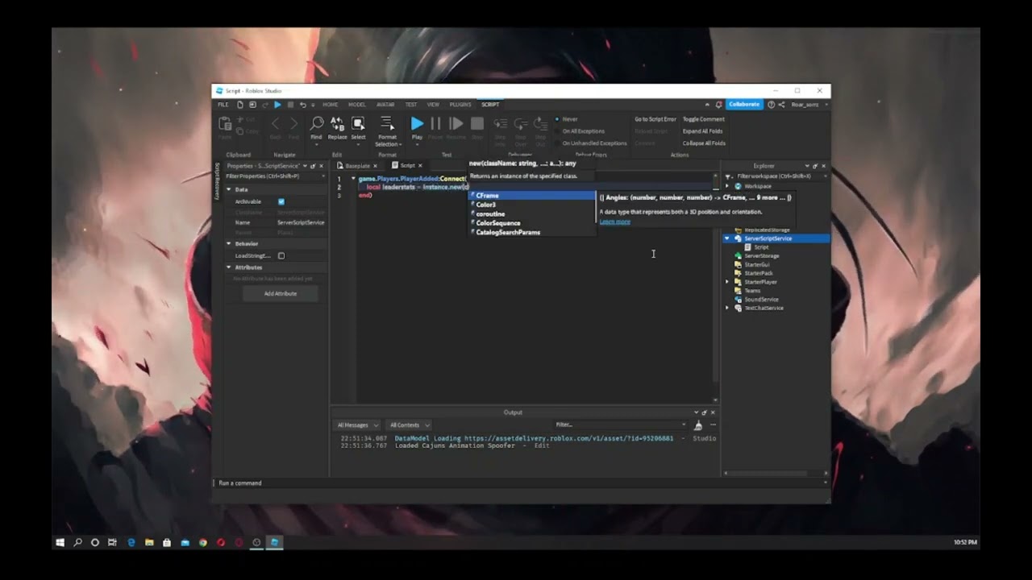Click the Collaborate button
The height and width of the screenshot is (580, 1032).
[x=744, y=105]
